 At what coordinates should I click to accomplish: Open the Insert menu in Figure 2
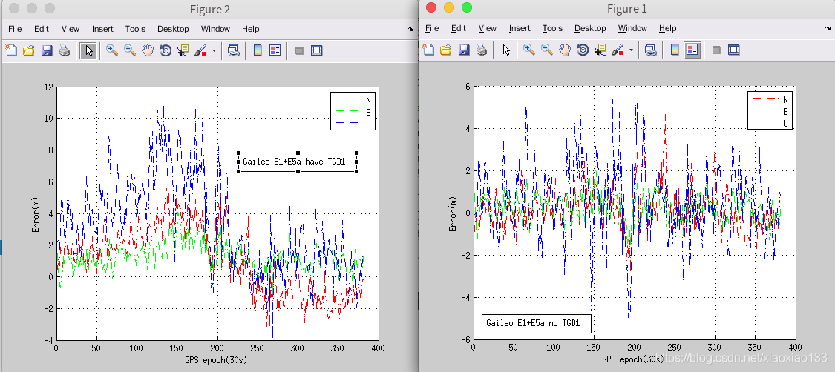point(102,29)
